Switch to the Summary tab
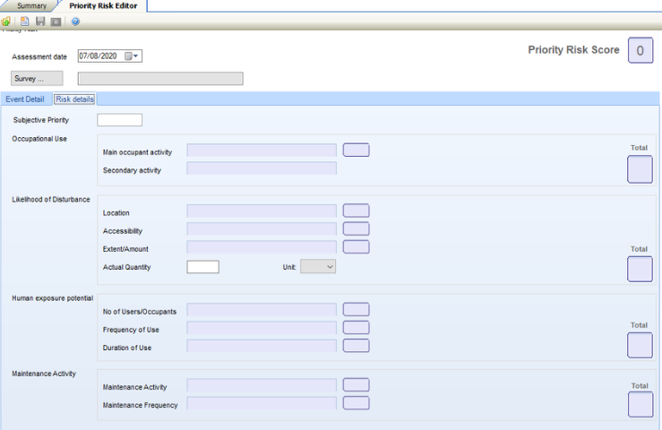This screenshot has width=662, height=430. (x=31, y=5)
